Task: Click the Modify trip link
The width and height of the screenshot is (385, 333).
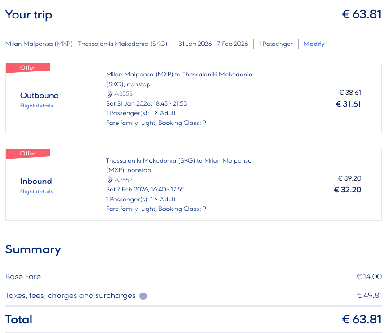Action: (x=314, y=44)
